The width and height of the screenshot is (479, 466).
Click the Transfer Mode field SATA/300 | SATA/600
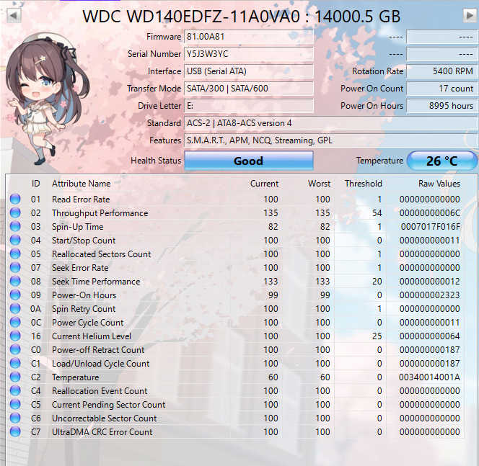point(249,89)
